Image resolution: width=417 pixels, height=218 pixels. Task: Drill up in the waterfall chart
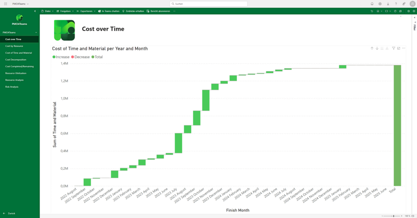click(372, 48)
